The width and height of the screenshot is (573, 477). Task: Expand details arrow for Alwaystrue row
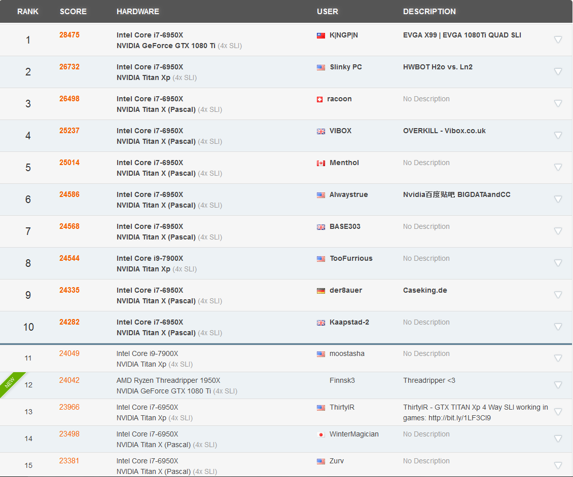(558, 200)
